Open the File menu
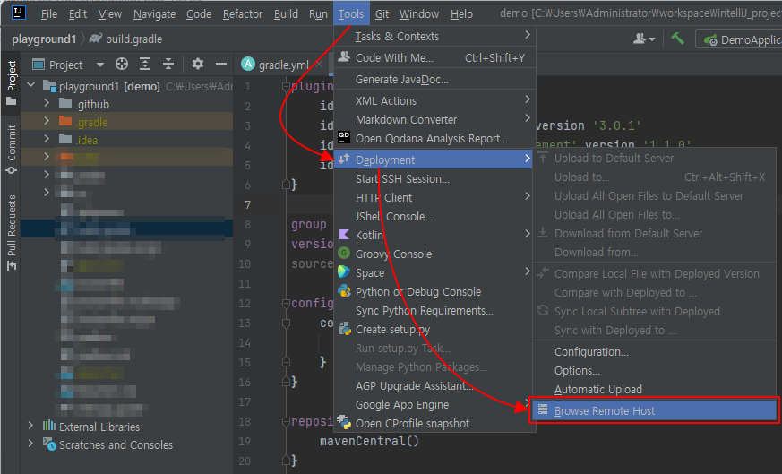 pyautogui.click(x=49, y=14)
